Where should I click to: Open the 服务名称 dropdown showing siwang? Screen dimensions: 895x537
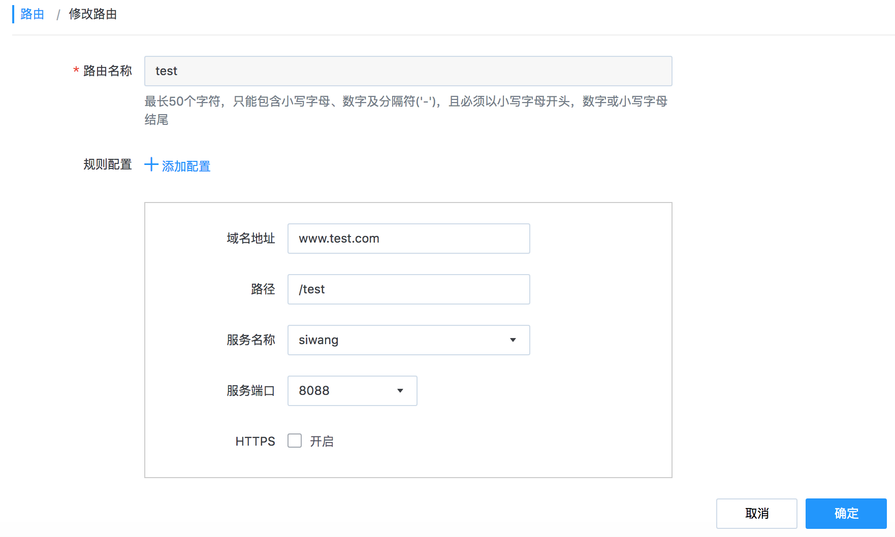coord(409,340)
